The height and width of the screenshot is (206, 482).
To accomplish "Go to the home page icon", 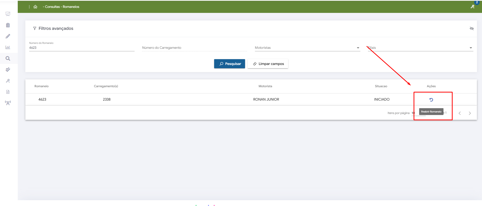I will [35, 7].
